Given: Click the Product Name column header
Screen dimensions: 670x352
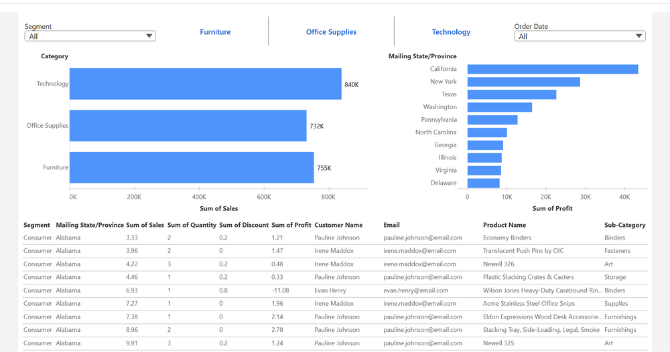Looking at the screenshot, I should [x=505, y=226].
